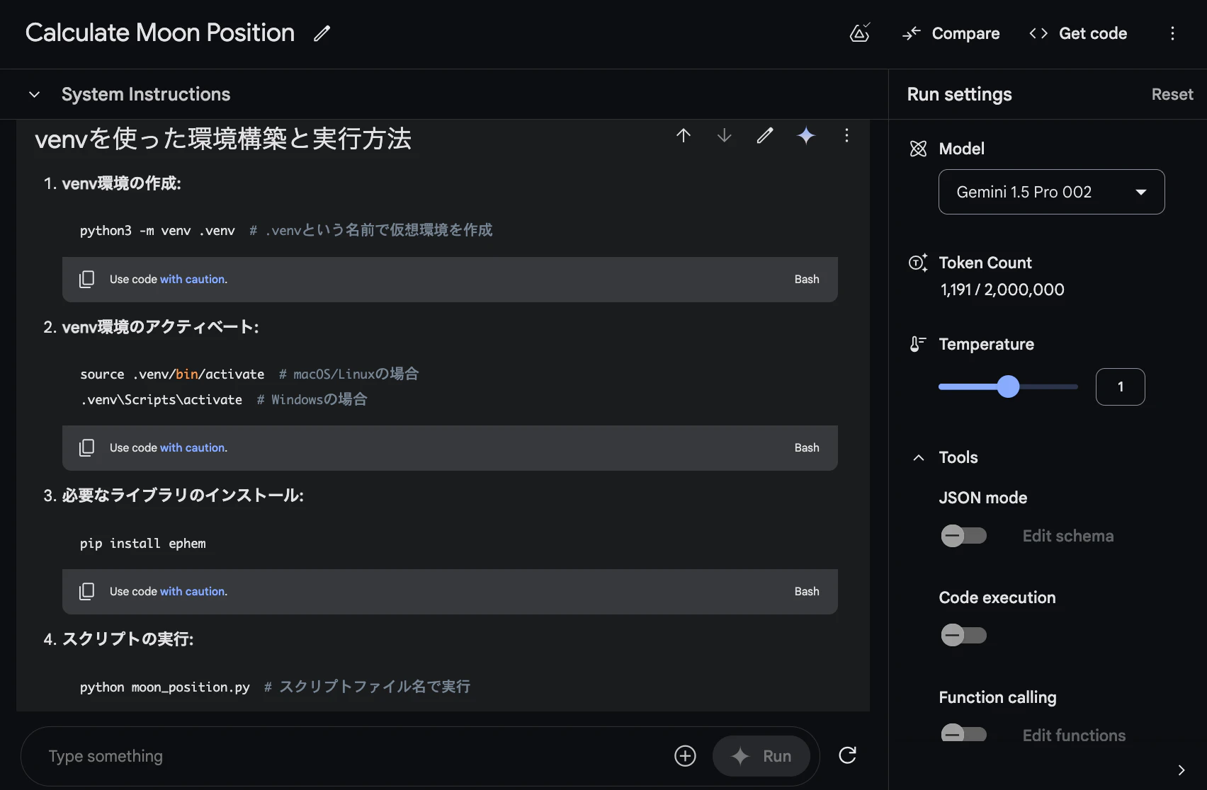Edit the response with pencil icon
1207x790 pixels.
coord(765,135)
